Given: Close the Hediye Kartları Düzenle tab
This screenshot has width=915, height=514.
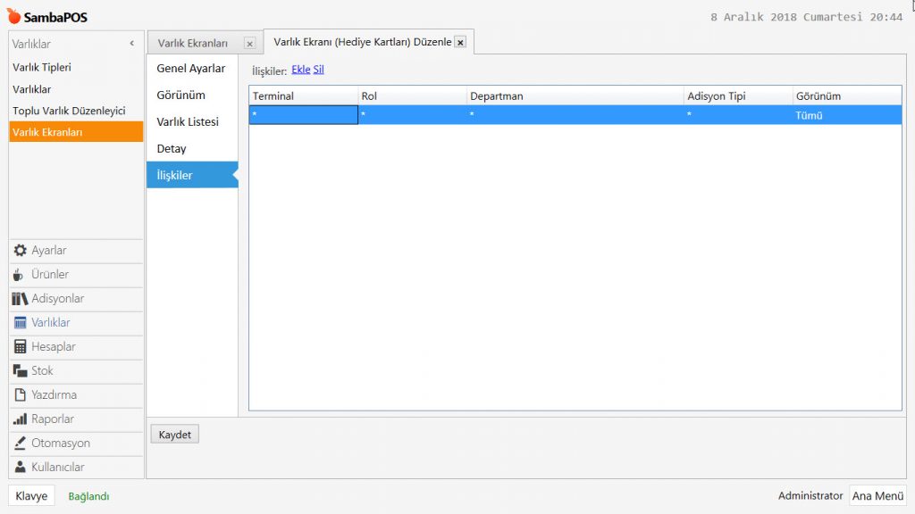Looking at the screenshot, I should [x=460, y=43].
